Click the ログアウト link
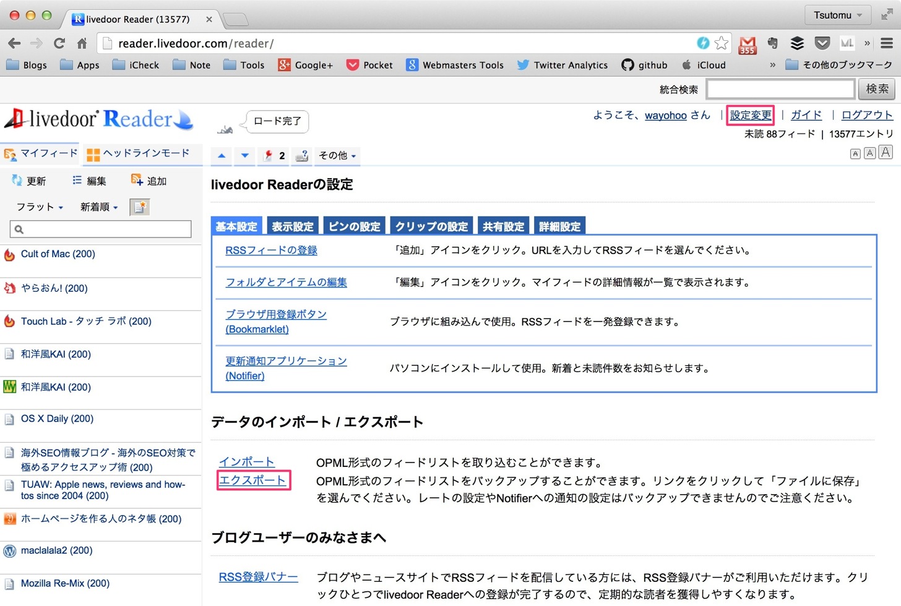 867,115
